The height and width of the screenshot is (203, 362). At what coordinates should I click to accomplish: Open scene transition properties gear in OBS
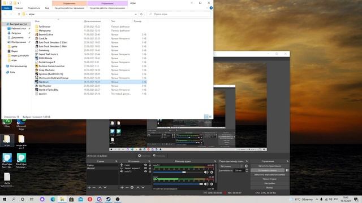[x=246, y=166]
